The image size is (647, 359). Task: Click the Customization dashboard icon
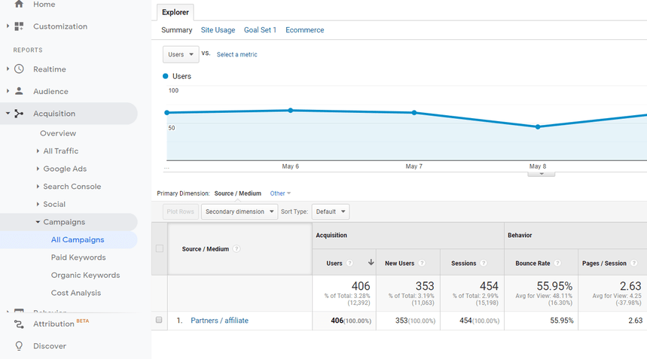click(x=19, y=26)
